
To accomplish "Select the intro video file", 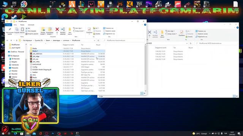I will point(68,75).
